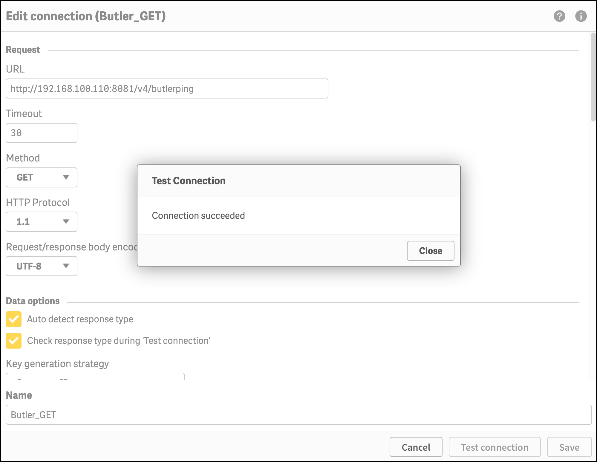Click the vertical scrollbar thumb
597x462 pixels.
(593, 78)
